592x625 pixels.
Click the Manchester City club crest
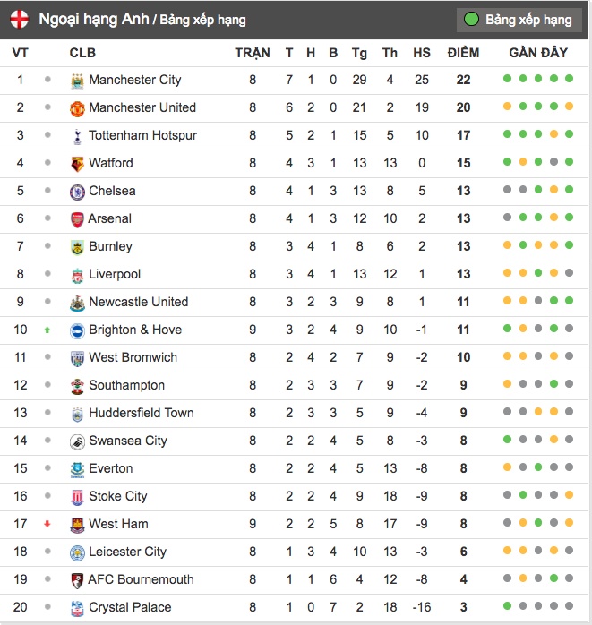coord(77,81)
